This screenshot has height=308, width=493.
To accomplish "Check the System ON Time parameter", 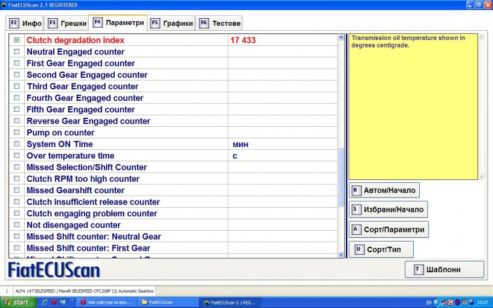I will [17, 144].
